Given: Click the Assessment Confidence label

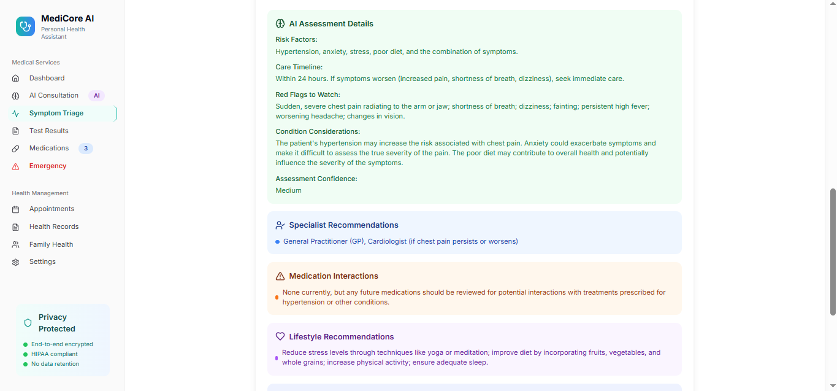Looking at the screenshot, I should tap(316, 179).
